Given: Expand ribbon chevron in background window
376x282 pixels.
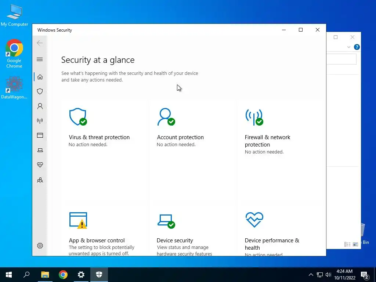Looking at the screenshot, I should click(x=349, y=47).
